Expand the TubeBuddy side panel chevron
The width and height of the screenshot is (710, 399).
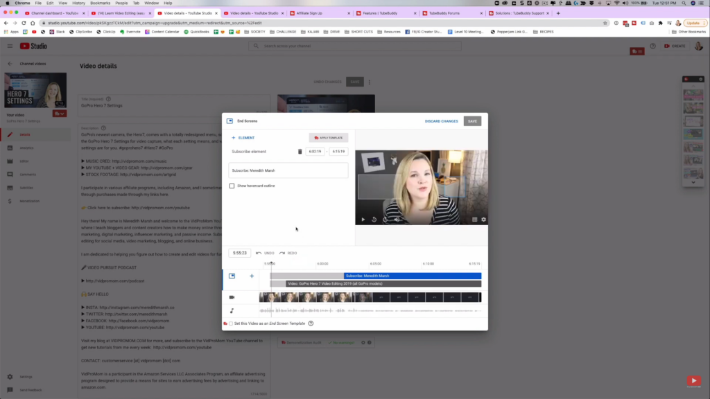(x=693, y=183)
